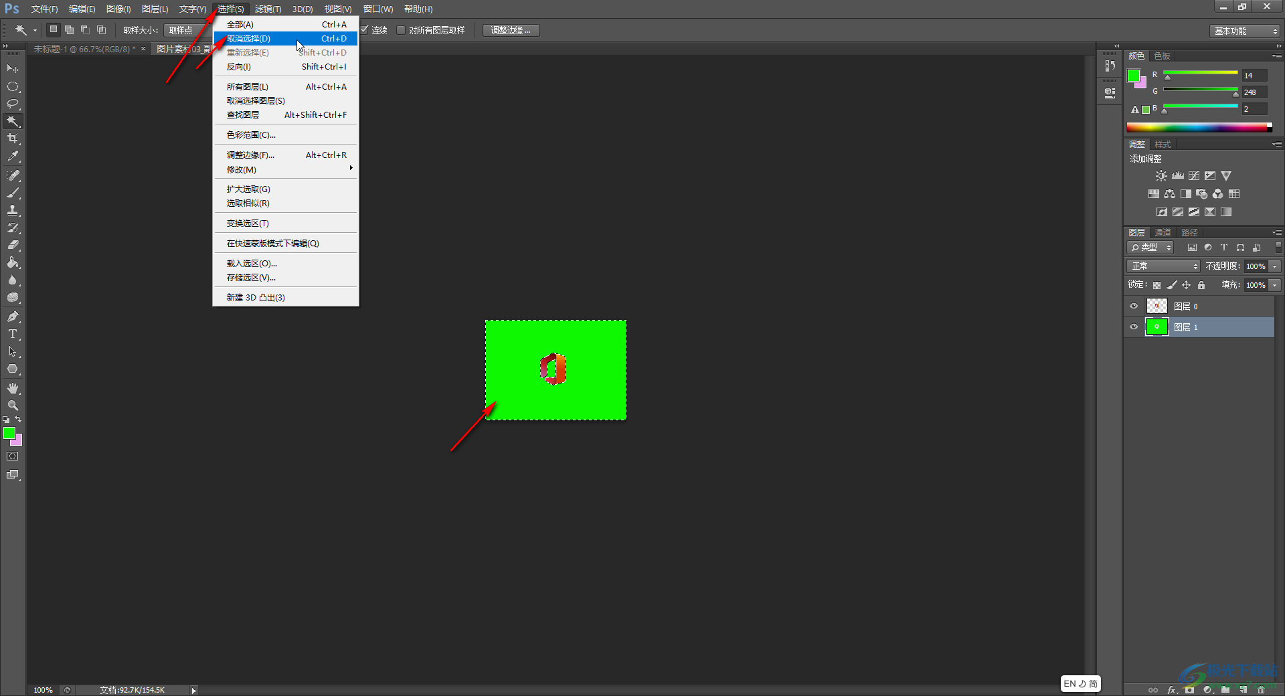Select the Lasso tool

(x=13, y=104)
